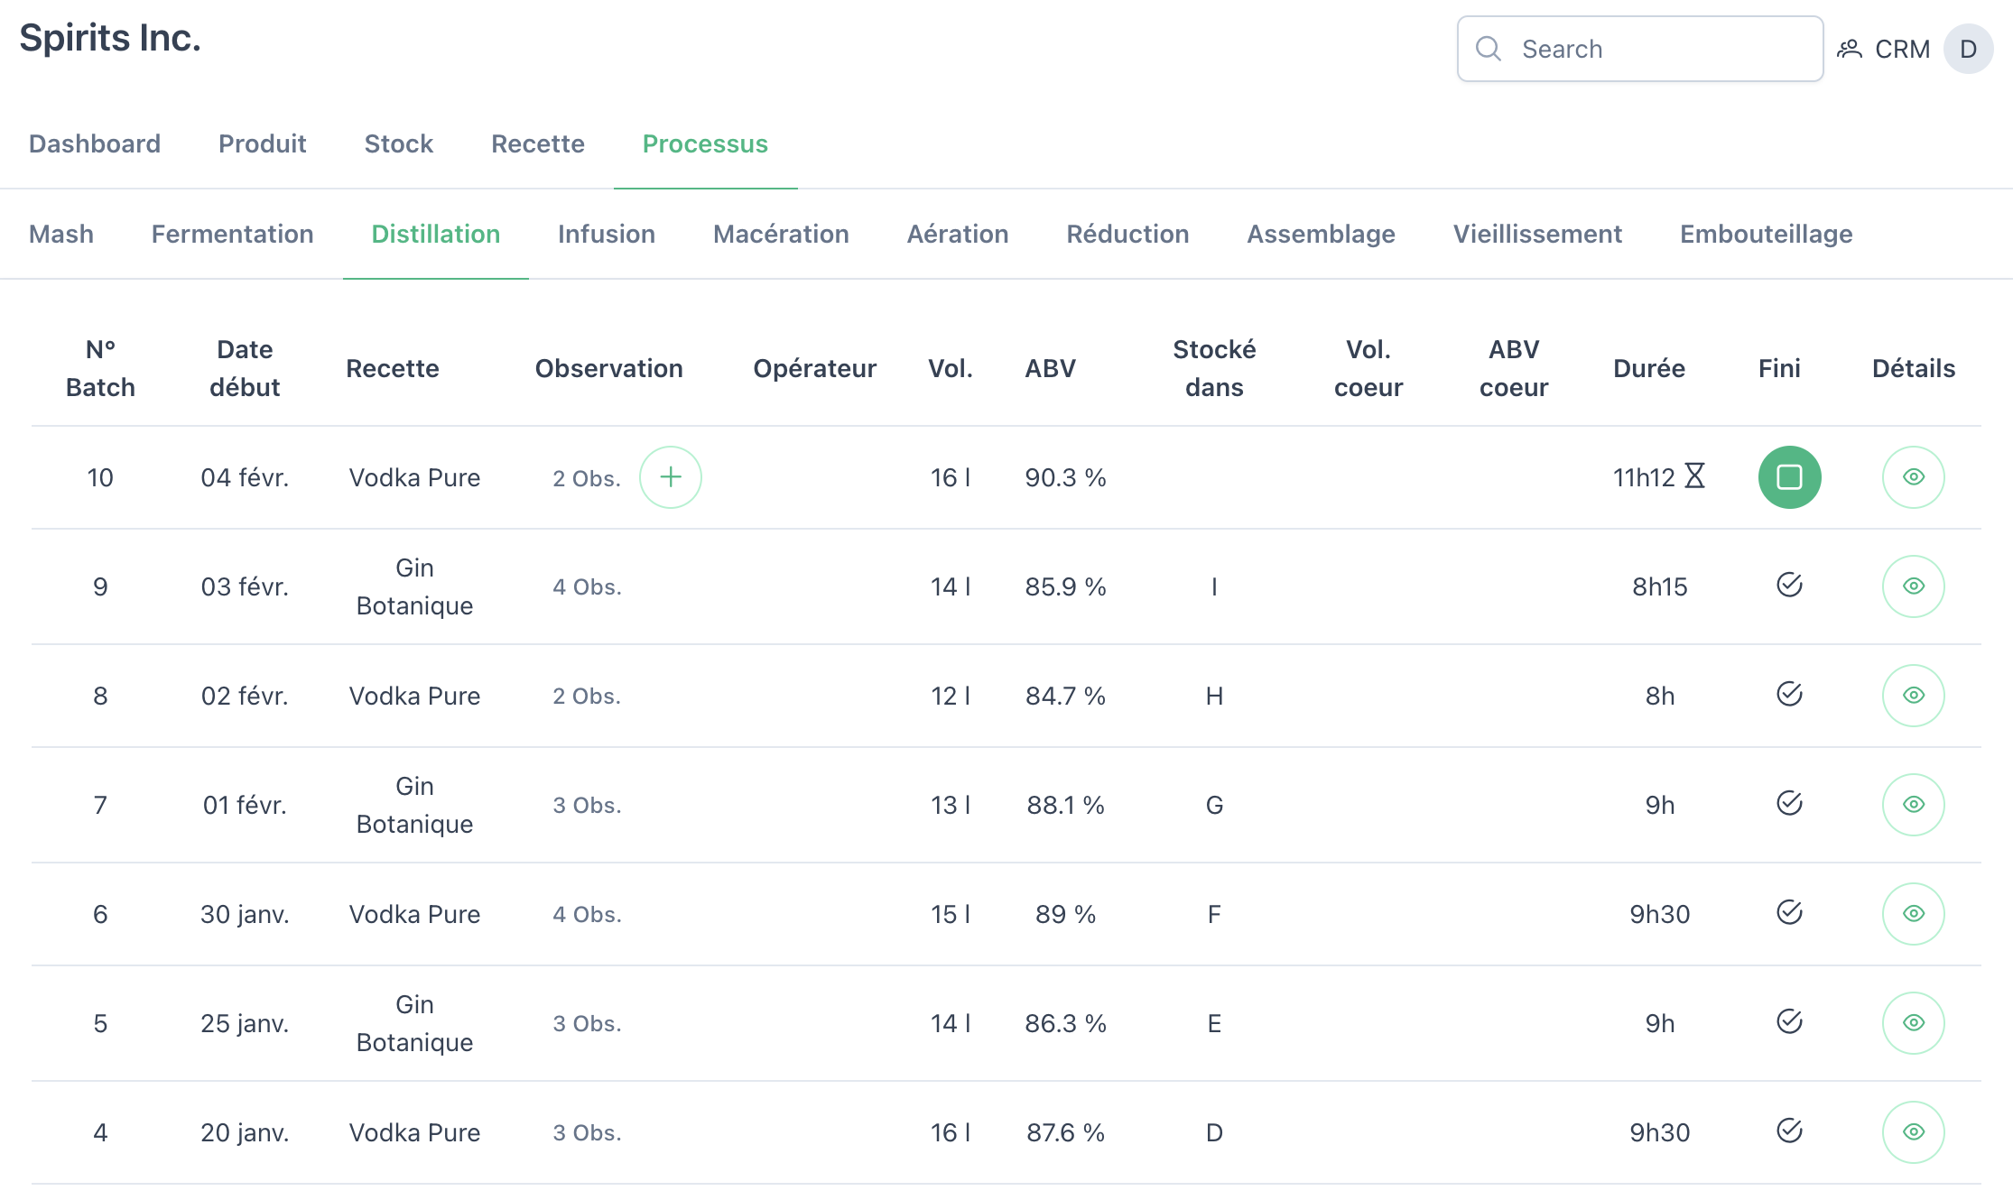This screenshot has height=1200, width=2013.
Task: Click the search magnifier icon
Action: [1488, 48]
